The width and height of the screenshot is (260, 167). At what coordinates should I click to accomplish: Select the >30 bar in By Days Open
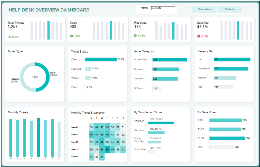[x=221, y=147]
